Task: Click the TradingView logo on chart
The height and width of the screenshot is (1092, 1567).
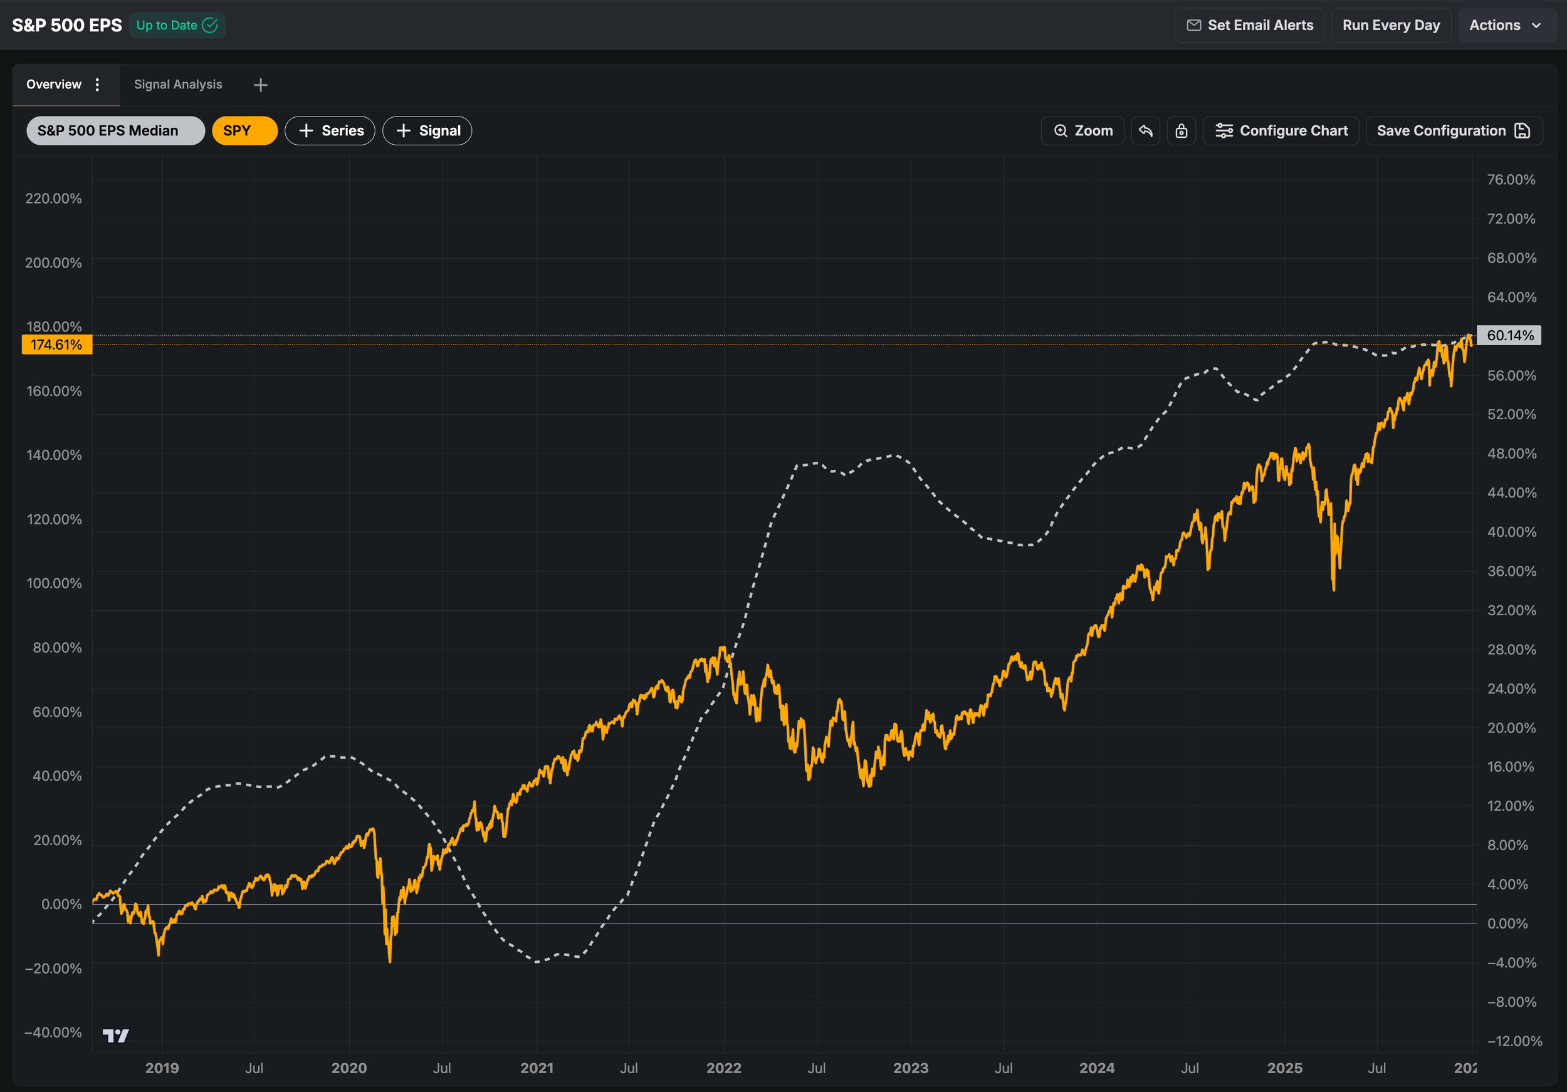Action: (x=115, y=1036)
